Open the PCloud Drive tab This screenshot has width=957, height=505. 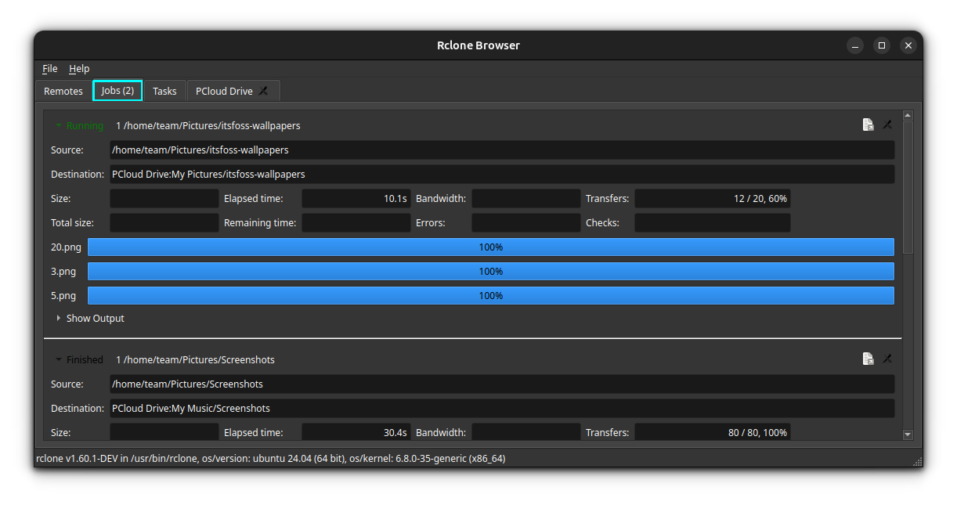coord(226,90)
